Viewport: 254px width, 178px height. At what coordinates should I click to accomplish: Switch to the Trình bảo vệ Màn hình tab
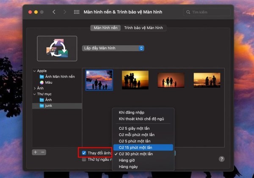(144, 28)
